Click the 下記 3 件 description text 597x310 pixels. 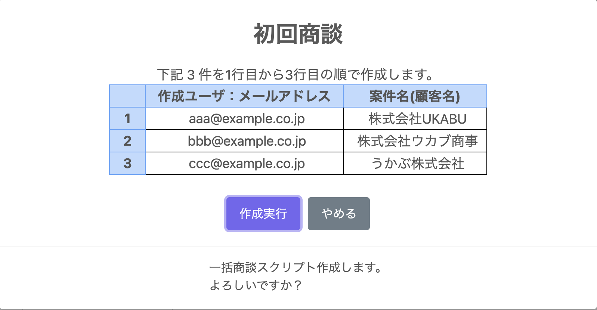(x=295, y=75)
